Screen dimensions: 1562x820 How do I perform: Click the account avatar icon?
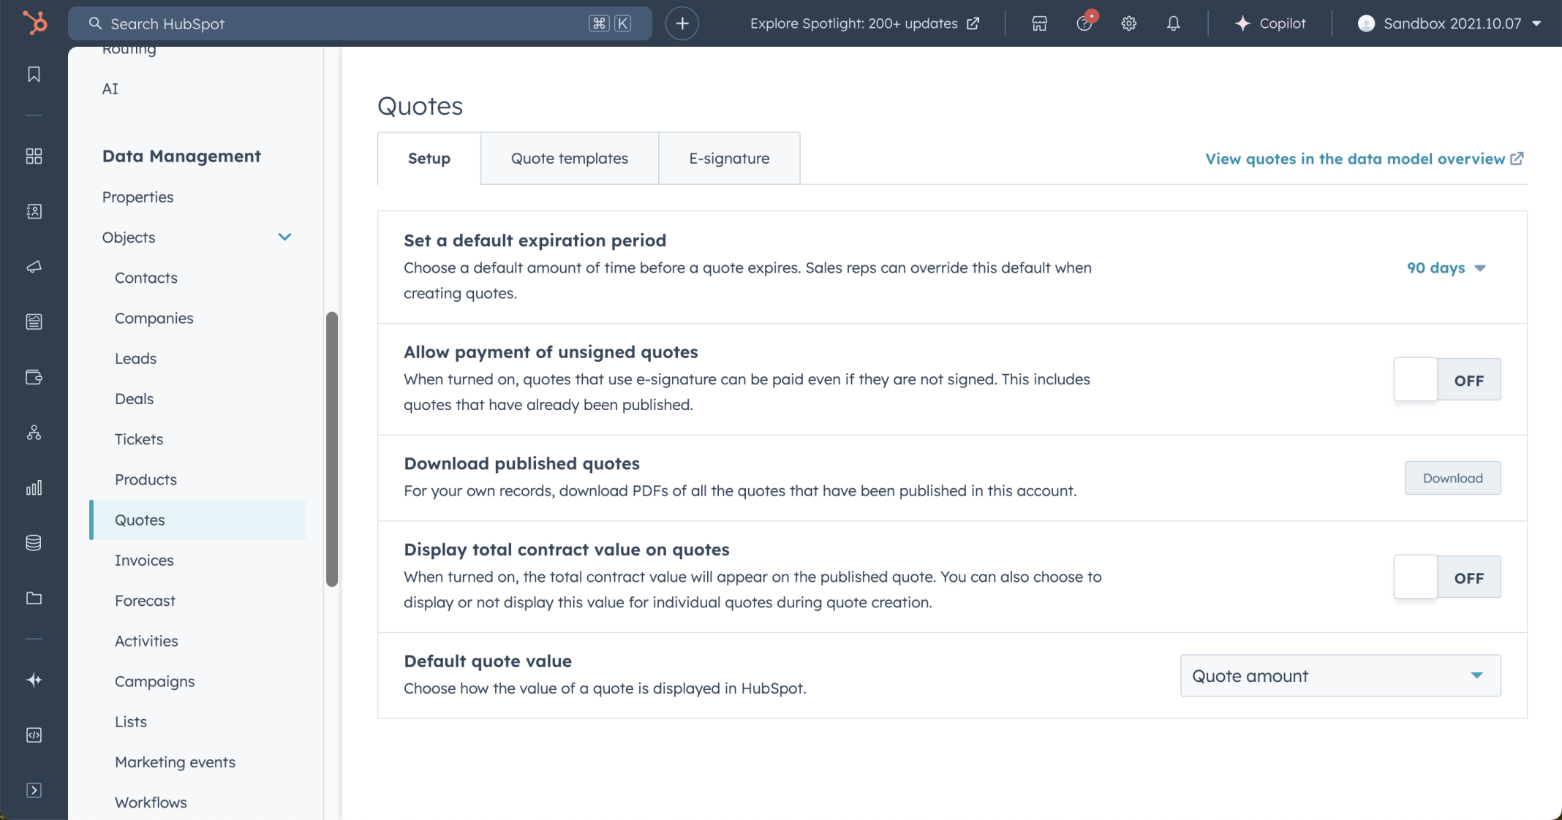[1365, 23]
